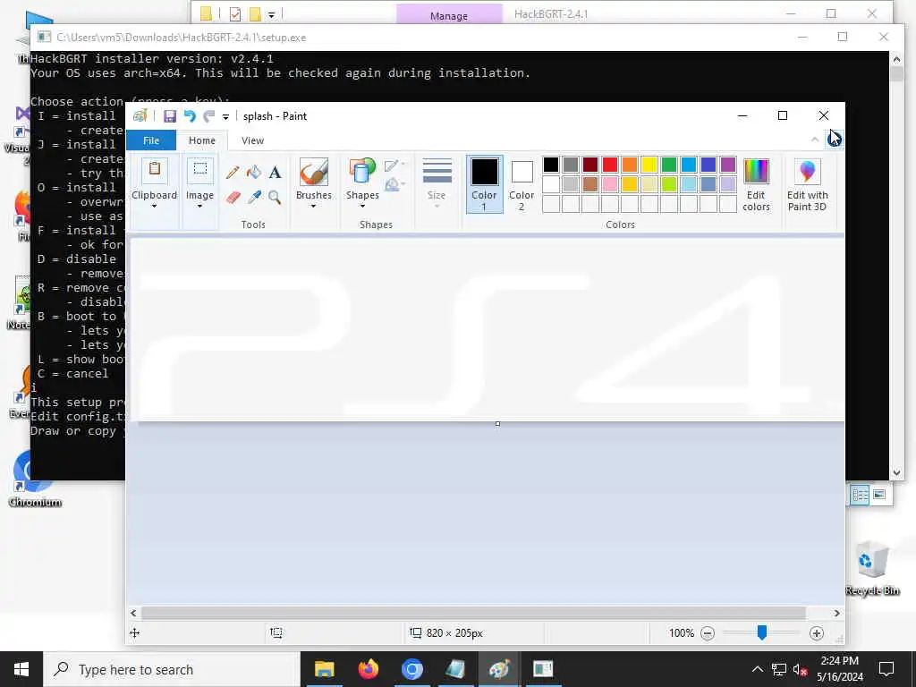This screenshot has height=687, width=916.
Task: Select the Magnifier tool
Action: click(275, 198)
